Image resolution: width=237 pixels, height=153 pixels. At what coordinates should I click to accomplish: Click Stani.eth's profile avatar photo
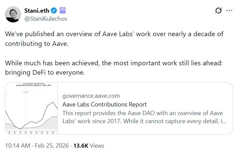[12, 14]
